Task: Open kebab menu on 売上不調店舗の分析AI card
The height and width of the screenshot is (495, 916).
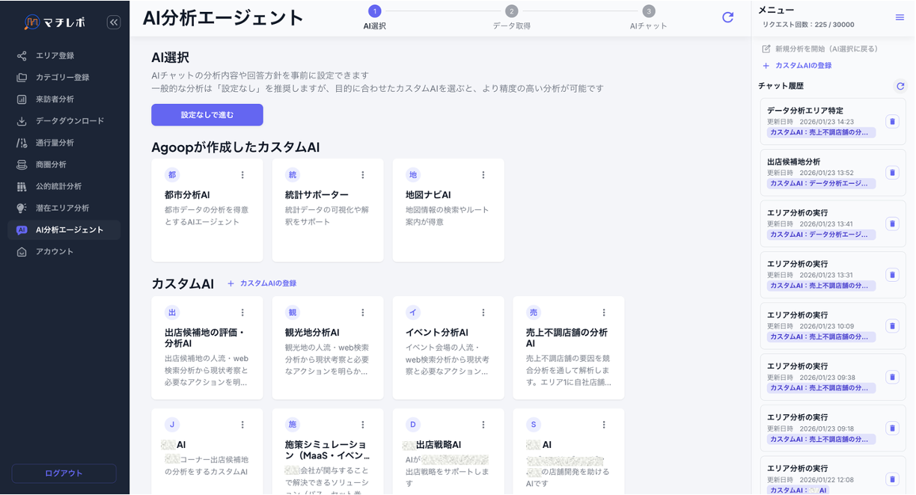Action: tap(604, 312)
